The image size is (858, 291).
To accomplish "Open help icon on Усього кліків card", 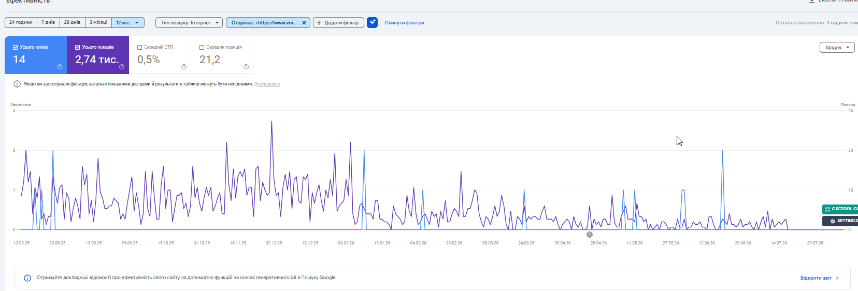I will tap(60, 67).
